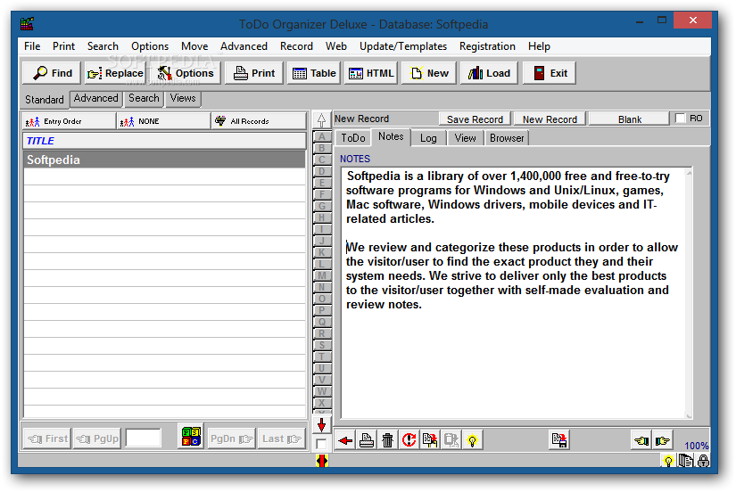Click the up arrow above alphabet index
736x492 pixels.
pos(321,120)
